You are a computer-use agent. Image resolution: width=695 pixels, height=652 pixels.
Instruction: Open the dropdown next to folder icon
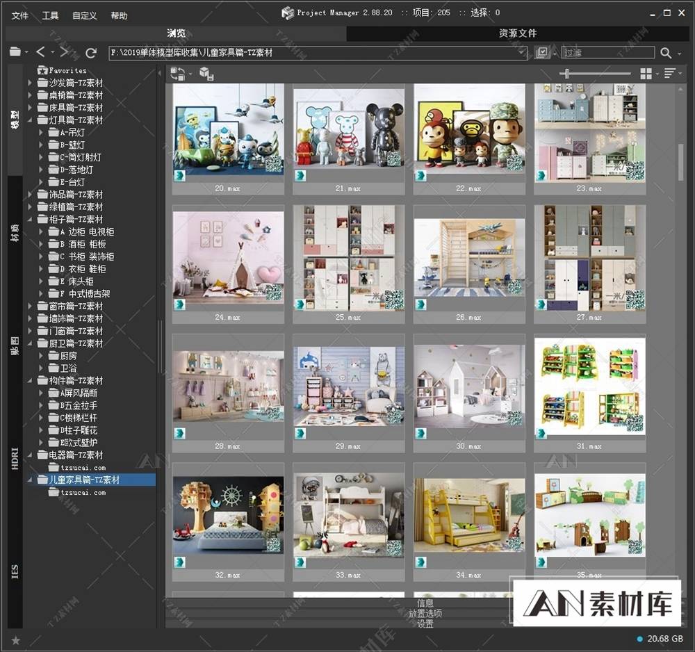coord(26,52)
